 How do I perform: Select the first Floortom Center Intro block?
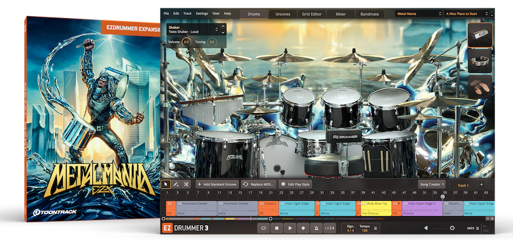click(x=197, y=208)
